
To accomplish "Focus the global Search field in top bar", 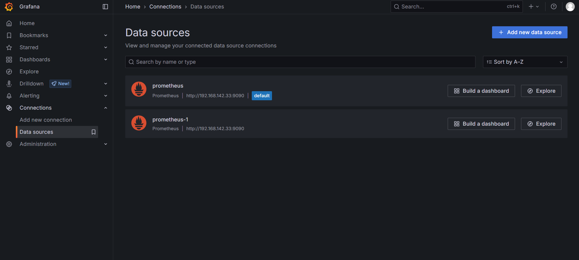I will pos(456,7).
